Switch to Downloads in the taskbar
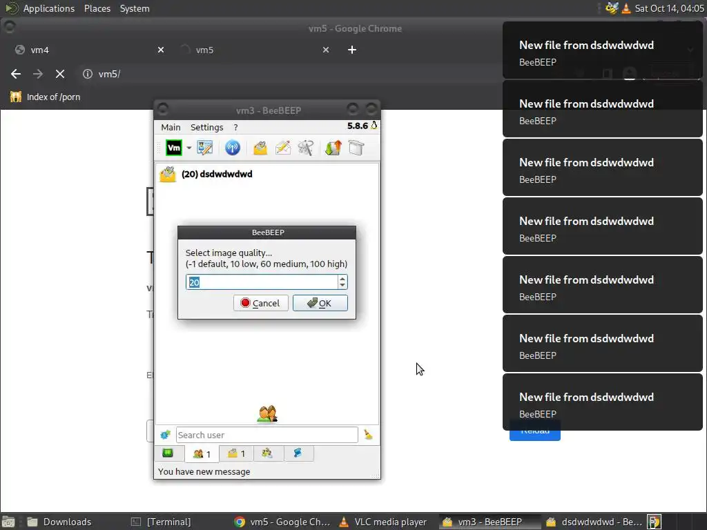Image resolution: width=707 pixels, height=530 pixels. 59,522
